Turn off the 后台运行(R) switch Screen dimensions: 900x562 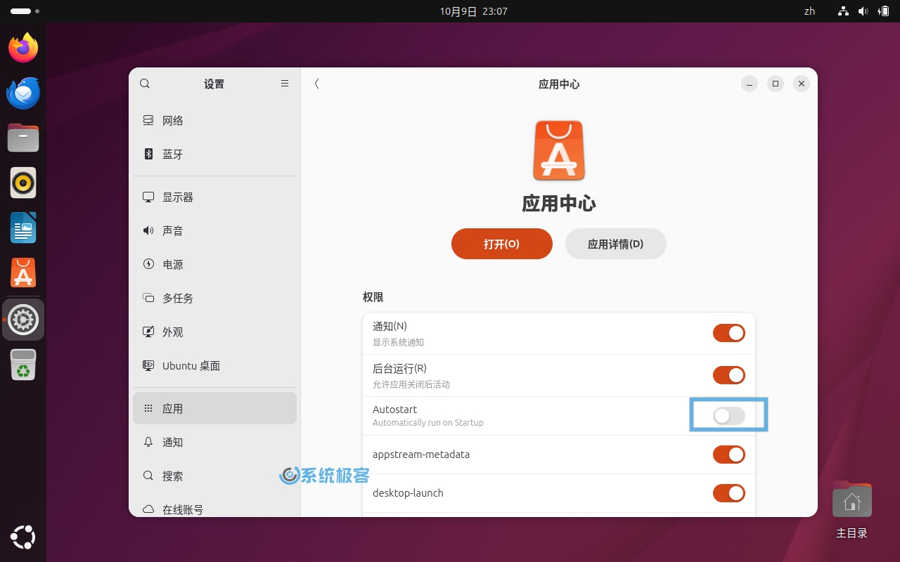click(728, 375)
